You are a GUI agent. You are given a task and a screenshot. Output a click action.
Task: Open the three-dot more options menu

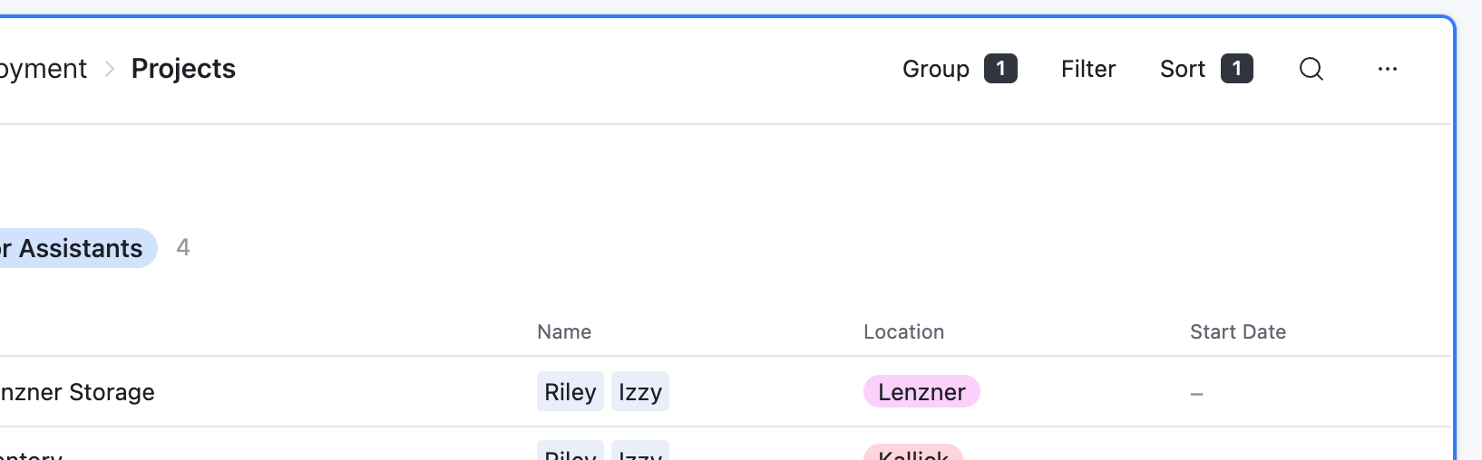click(x=1387, y=69)
